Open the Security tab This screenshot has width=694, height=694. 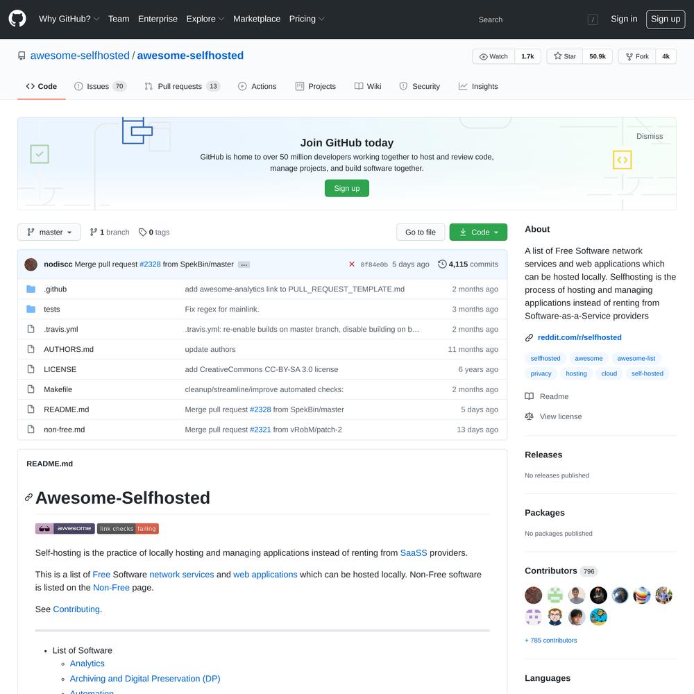[420, 86]
